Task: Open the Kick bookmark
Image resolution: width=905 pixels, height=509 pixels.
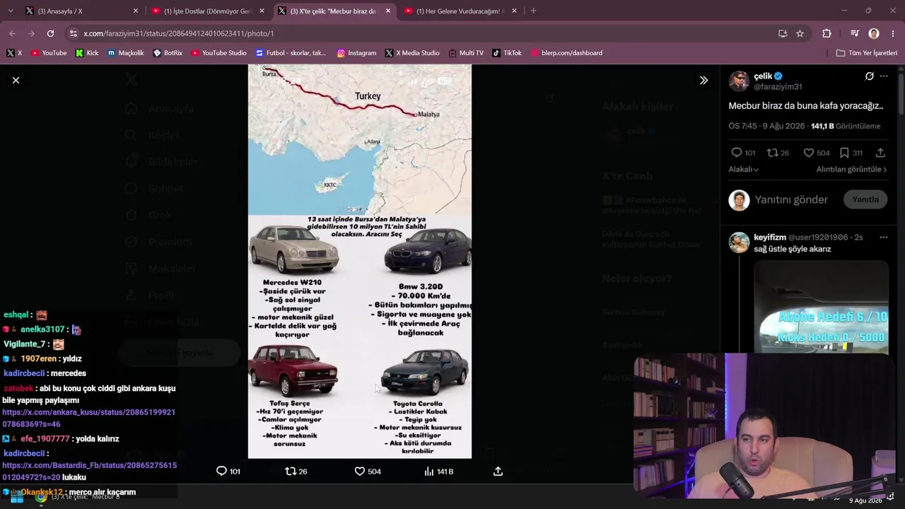Action: click(x=87, y=53)
